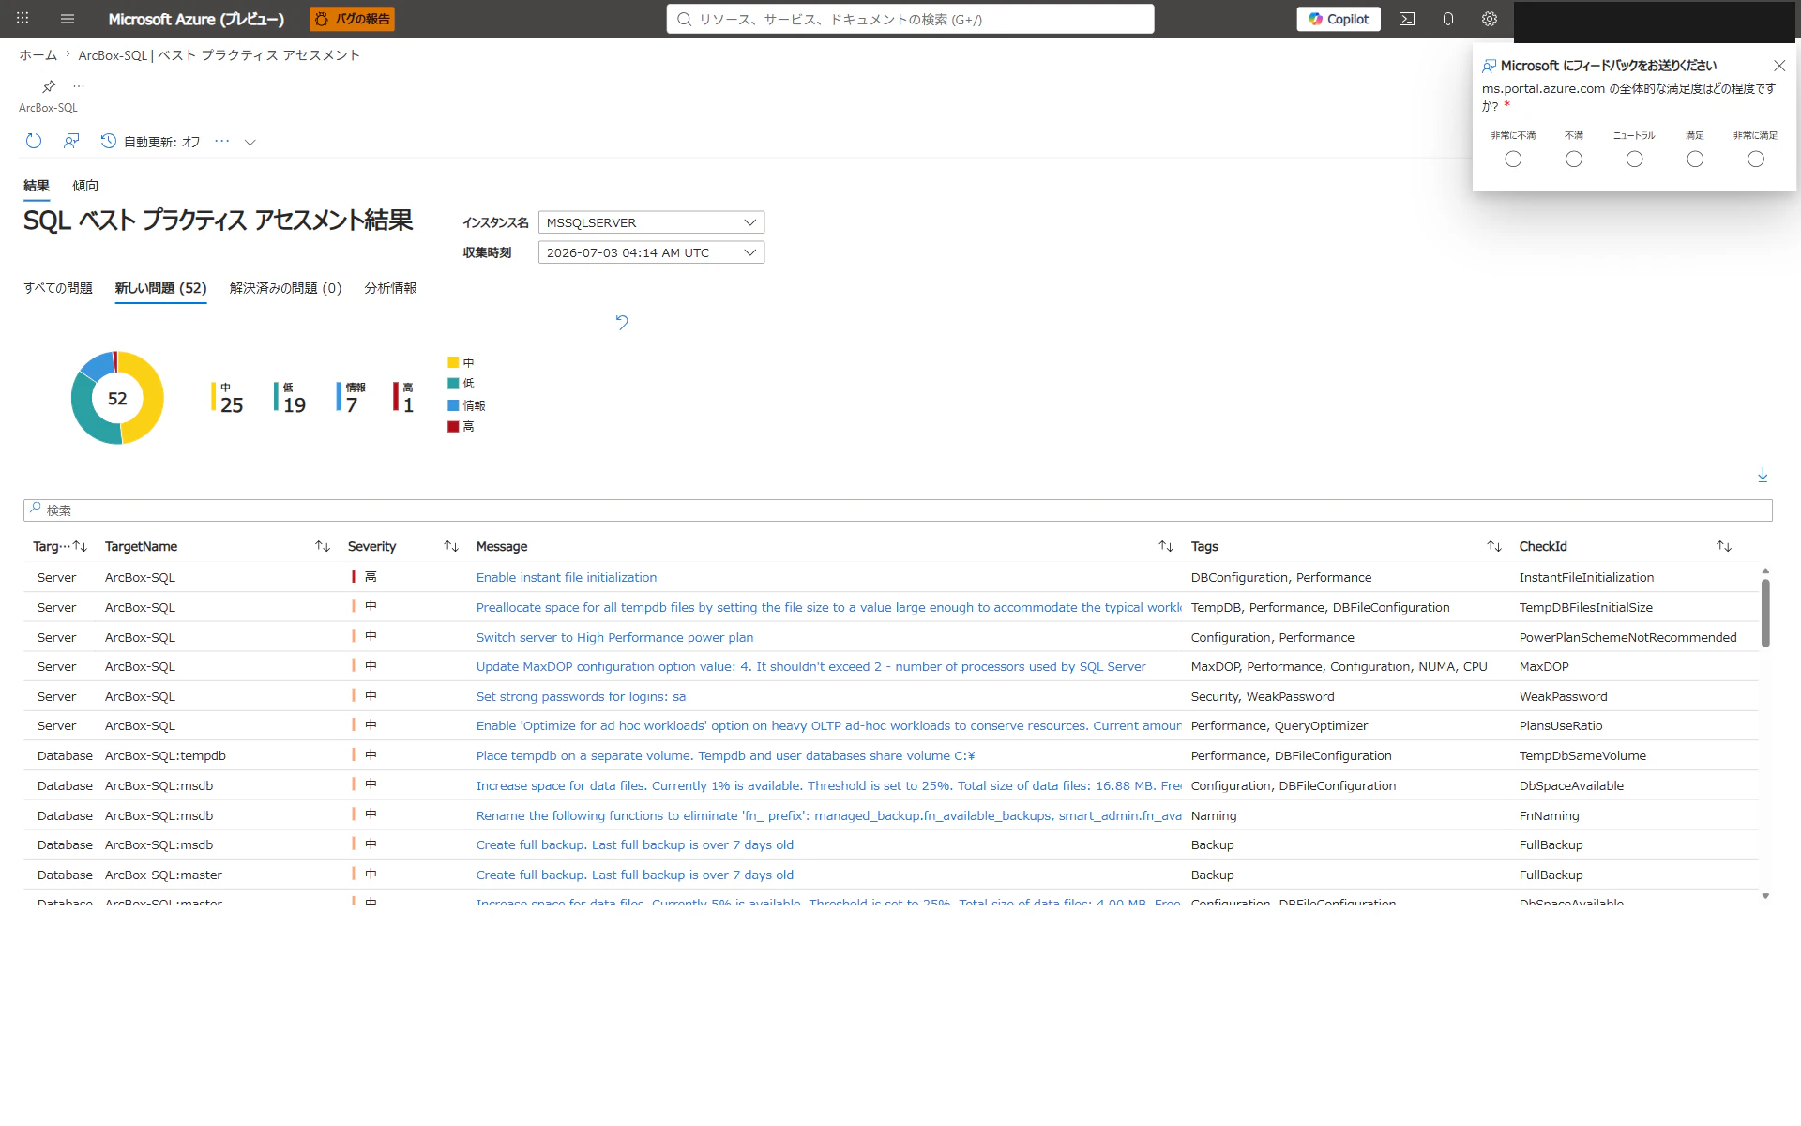1801x1126 pixels.
Task: Click the undo arrow icon above chart
Action: [622, 323]
